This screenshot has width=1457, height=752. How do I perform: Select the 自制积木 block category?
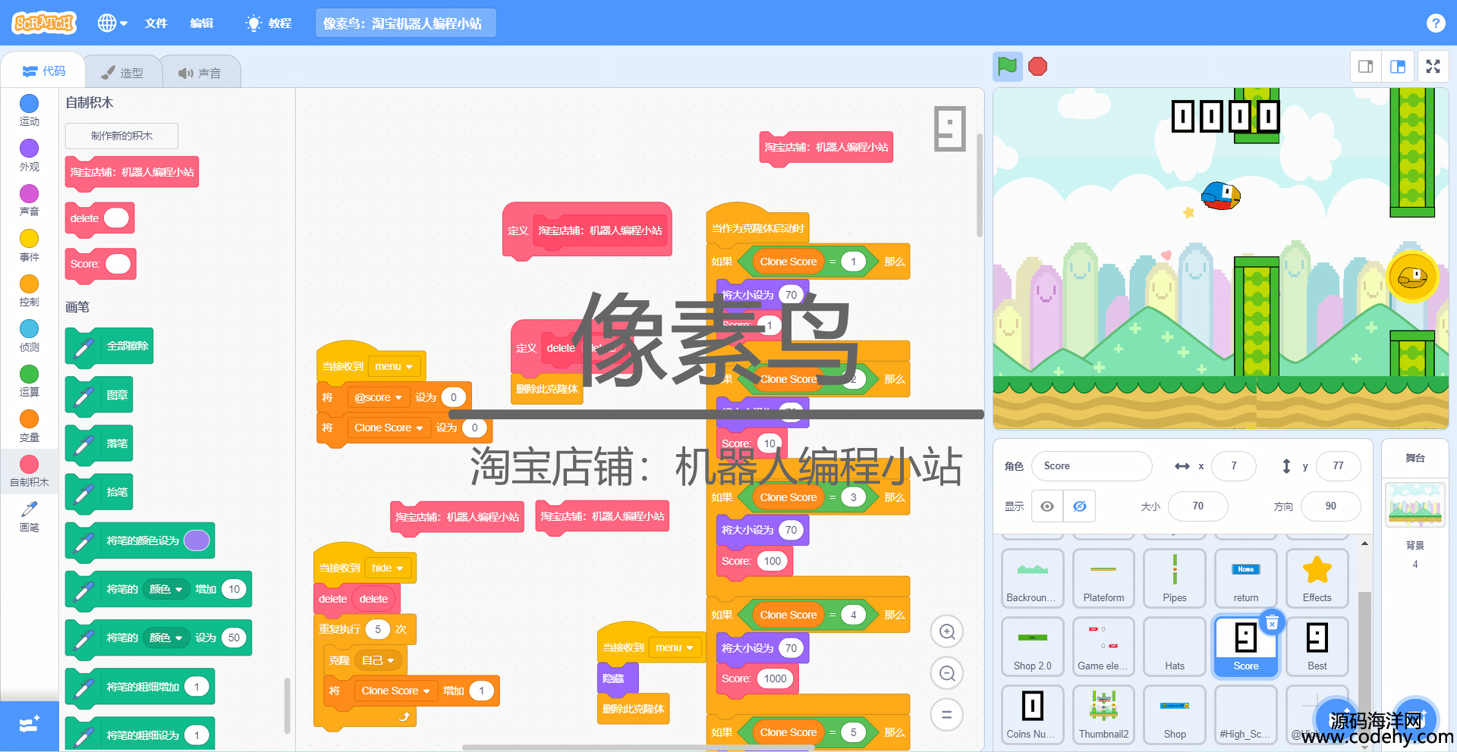coord(29,470)
